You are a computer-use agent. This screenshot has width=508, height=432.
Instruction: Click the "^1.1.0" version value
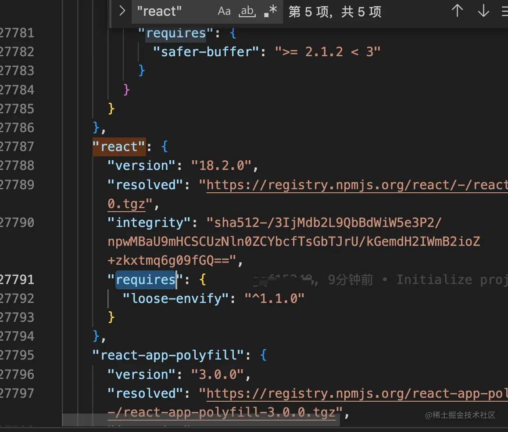pos(275,299)
